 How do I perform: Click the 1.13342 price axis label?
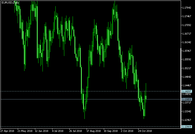point(187,111)
